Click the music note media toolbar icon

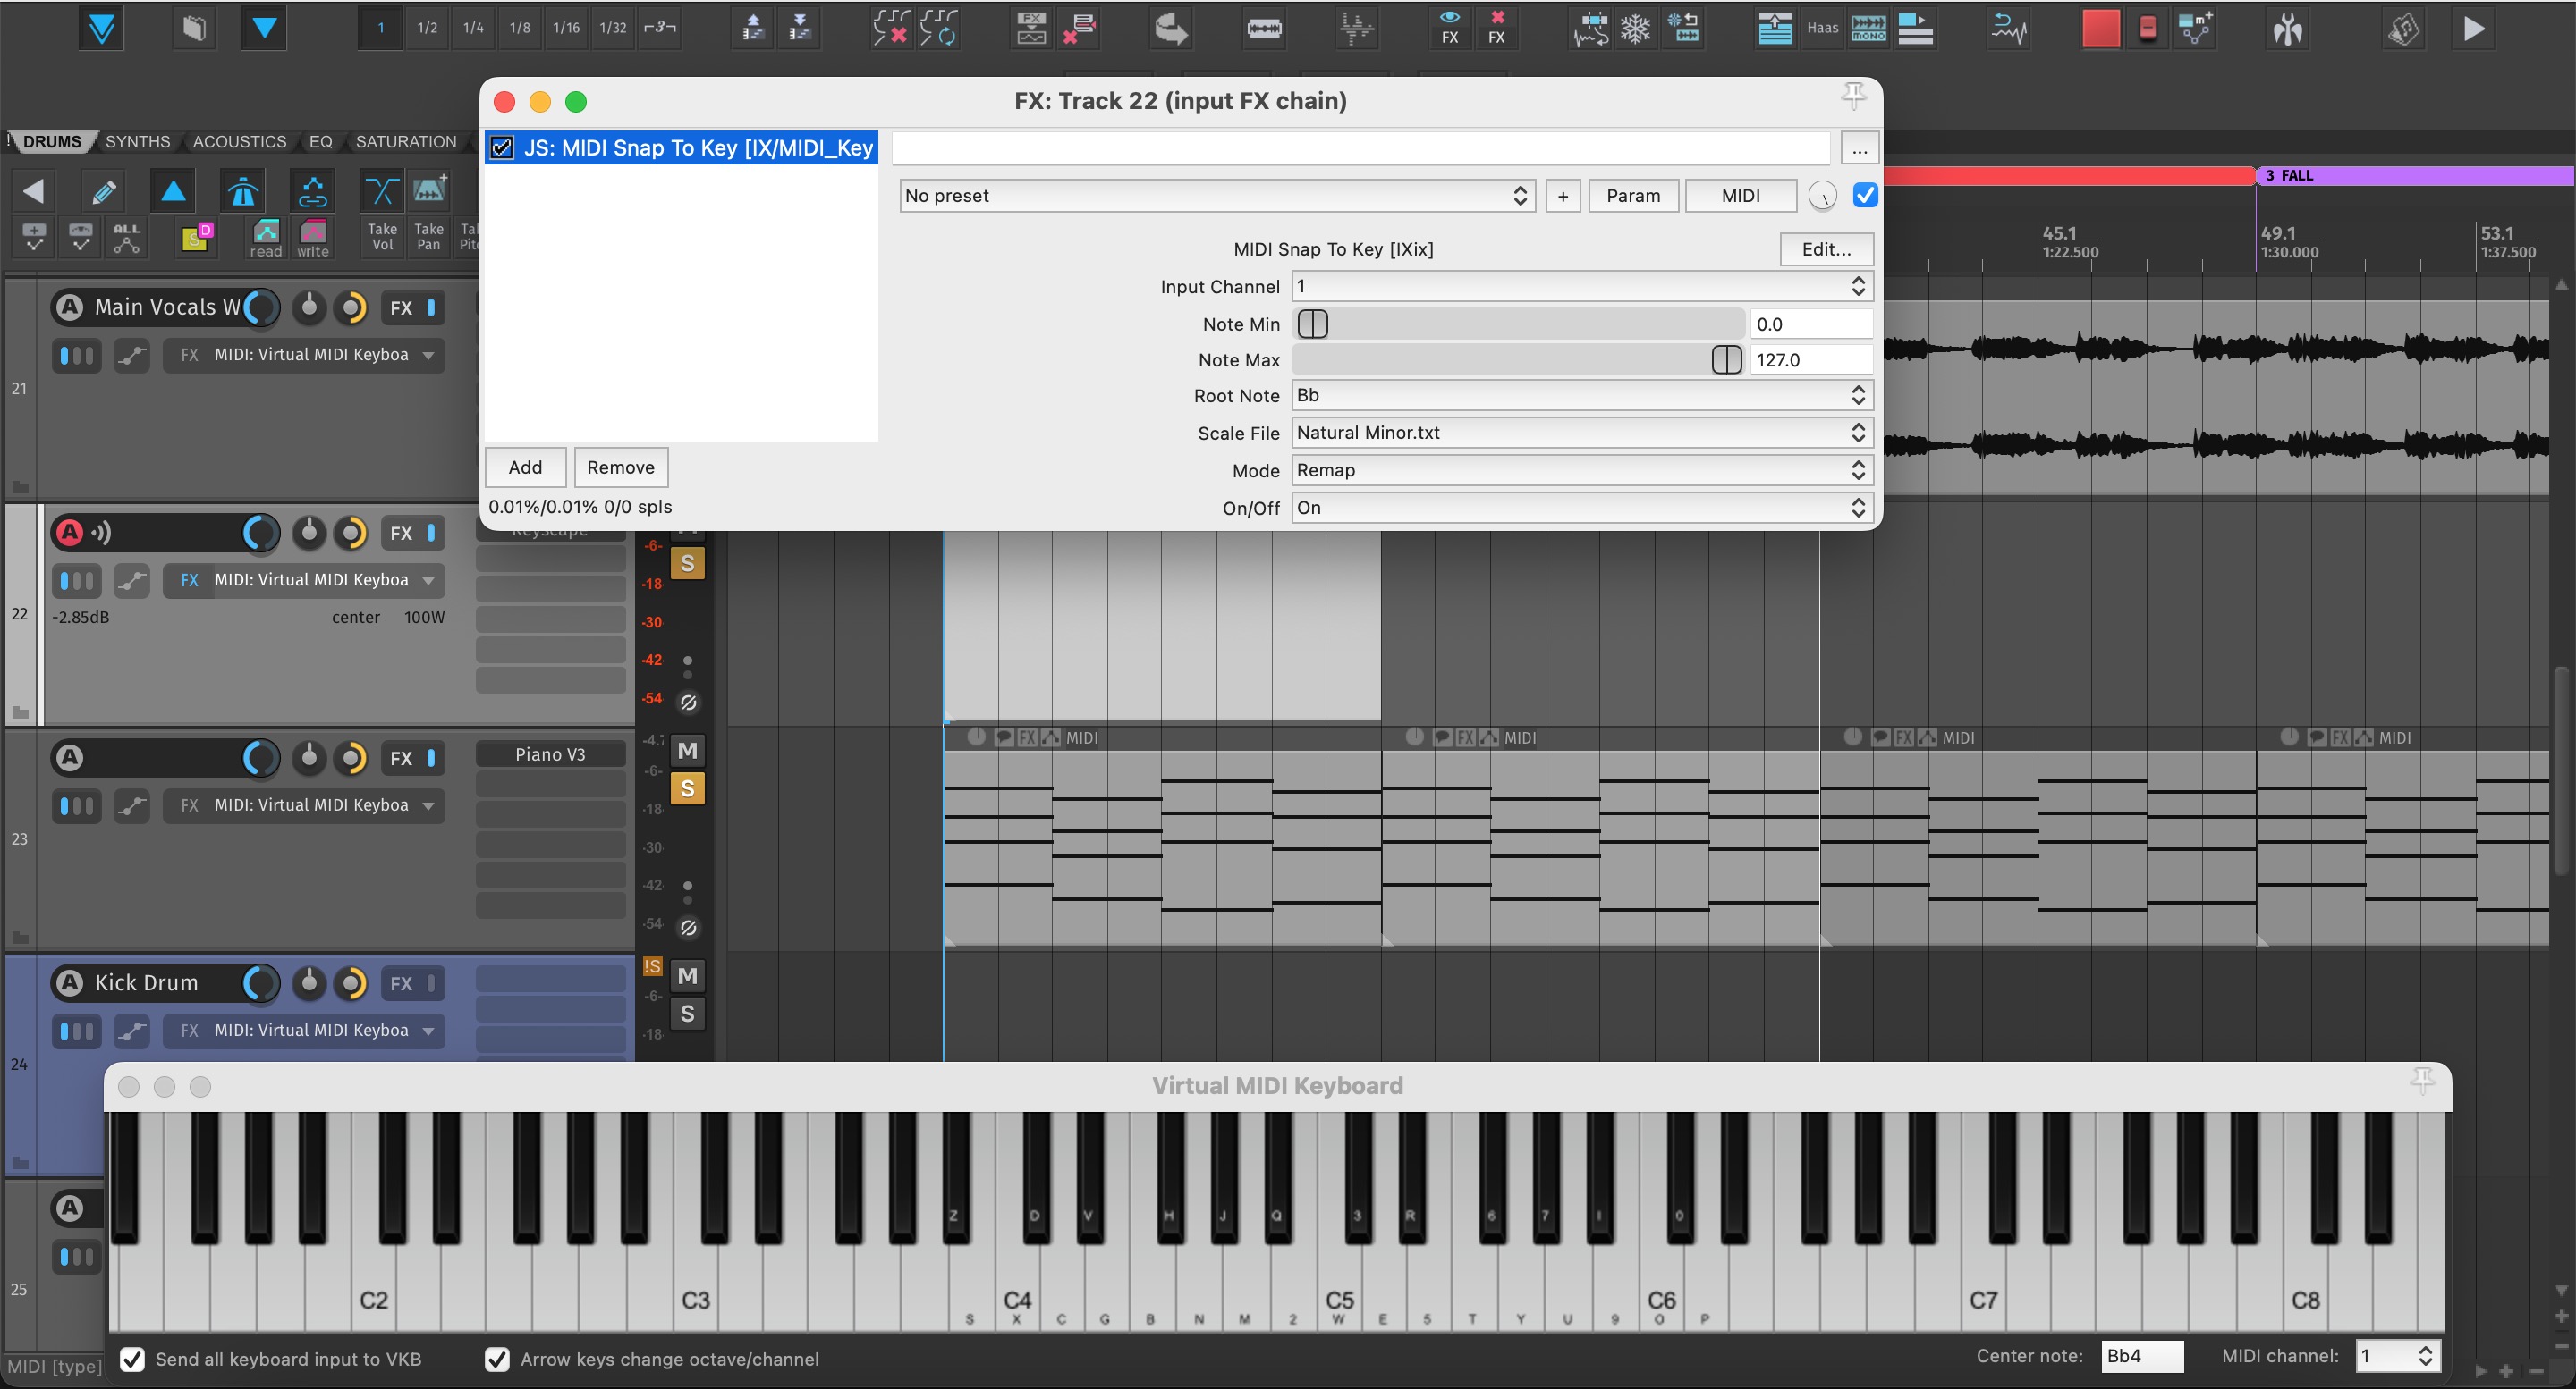click(x=2404, y=28)
